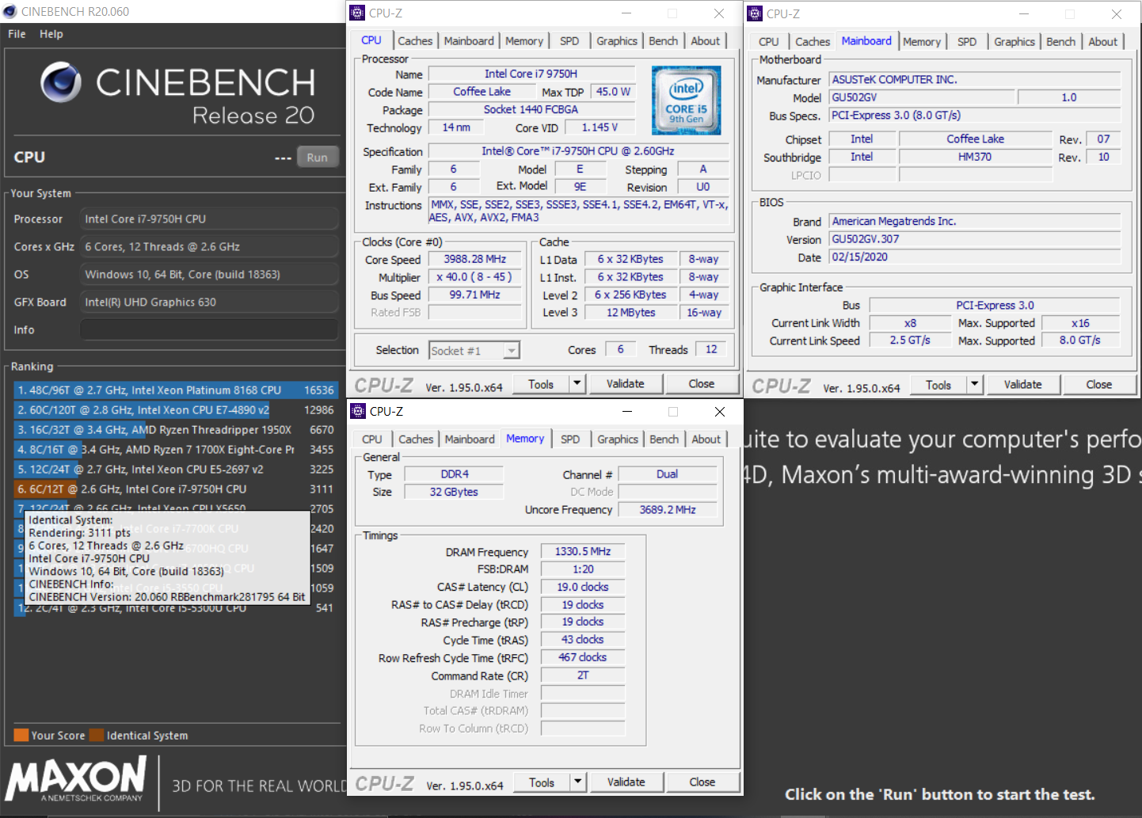Open the Caches tab in the CPU window
Screen dimensions: 1142x818
click(x=415, y=41)
